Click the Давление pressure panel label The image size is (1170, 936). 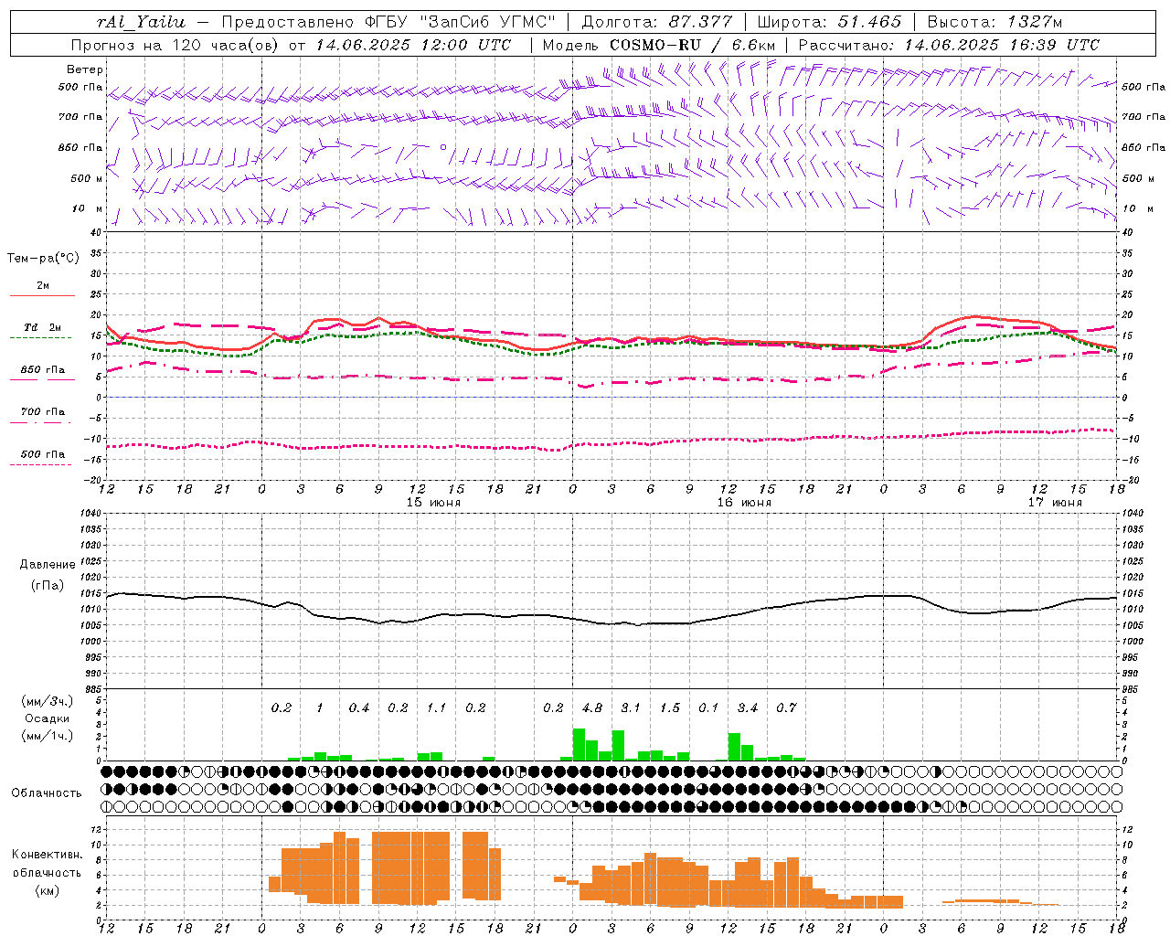48,565
